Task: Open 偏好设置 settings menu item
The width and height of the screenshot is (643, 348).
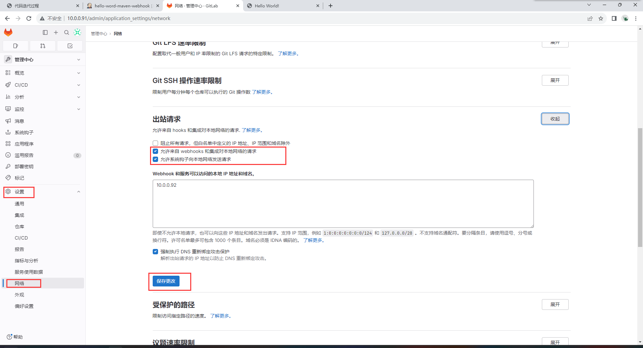Action: coord(24,306)
